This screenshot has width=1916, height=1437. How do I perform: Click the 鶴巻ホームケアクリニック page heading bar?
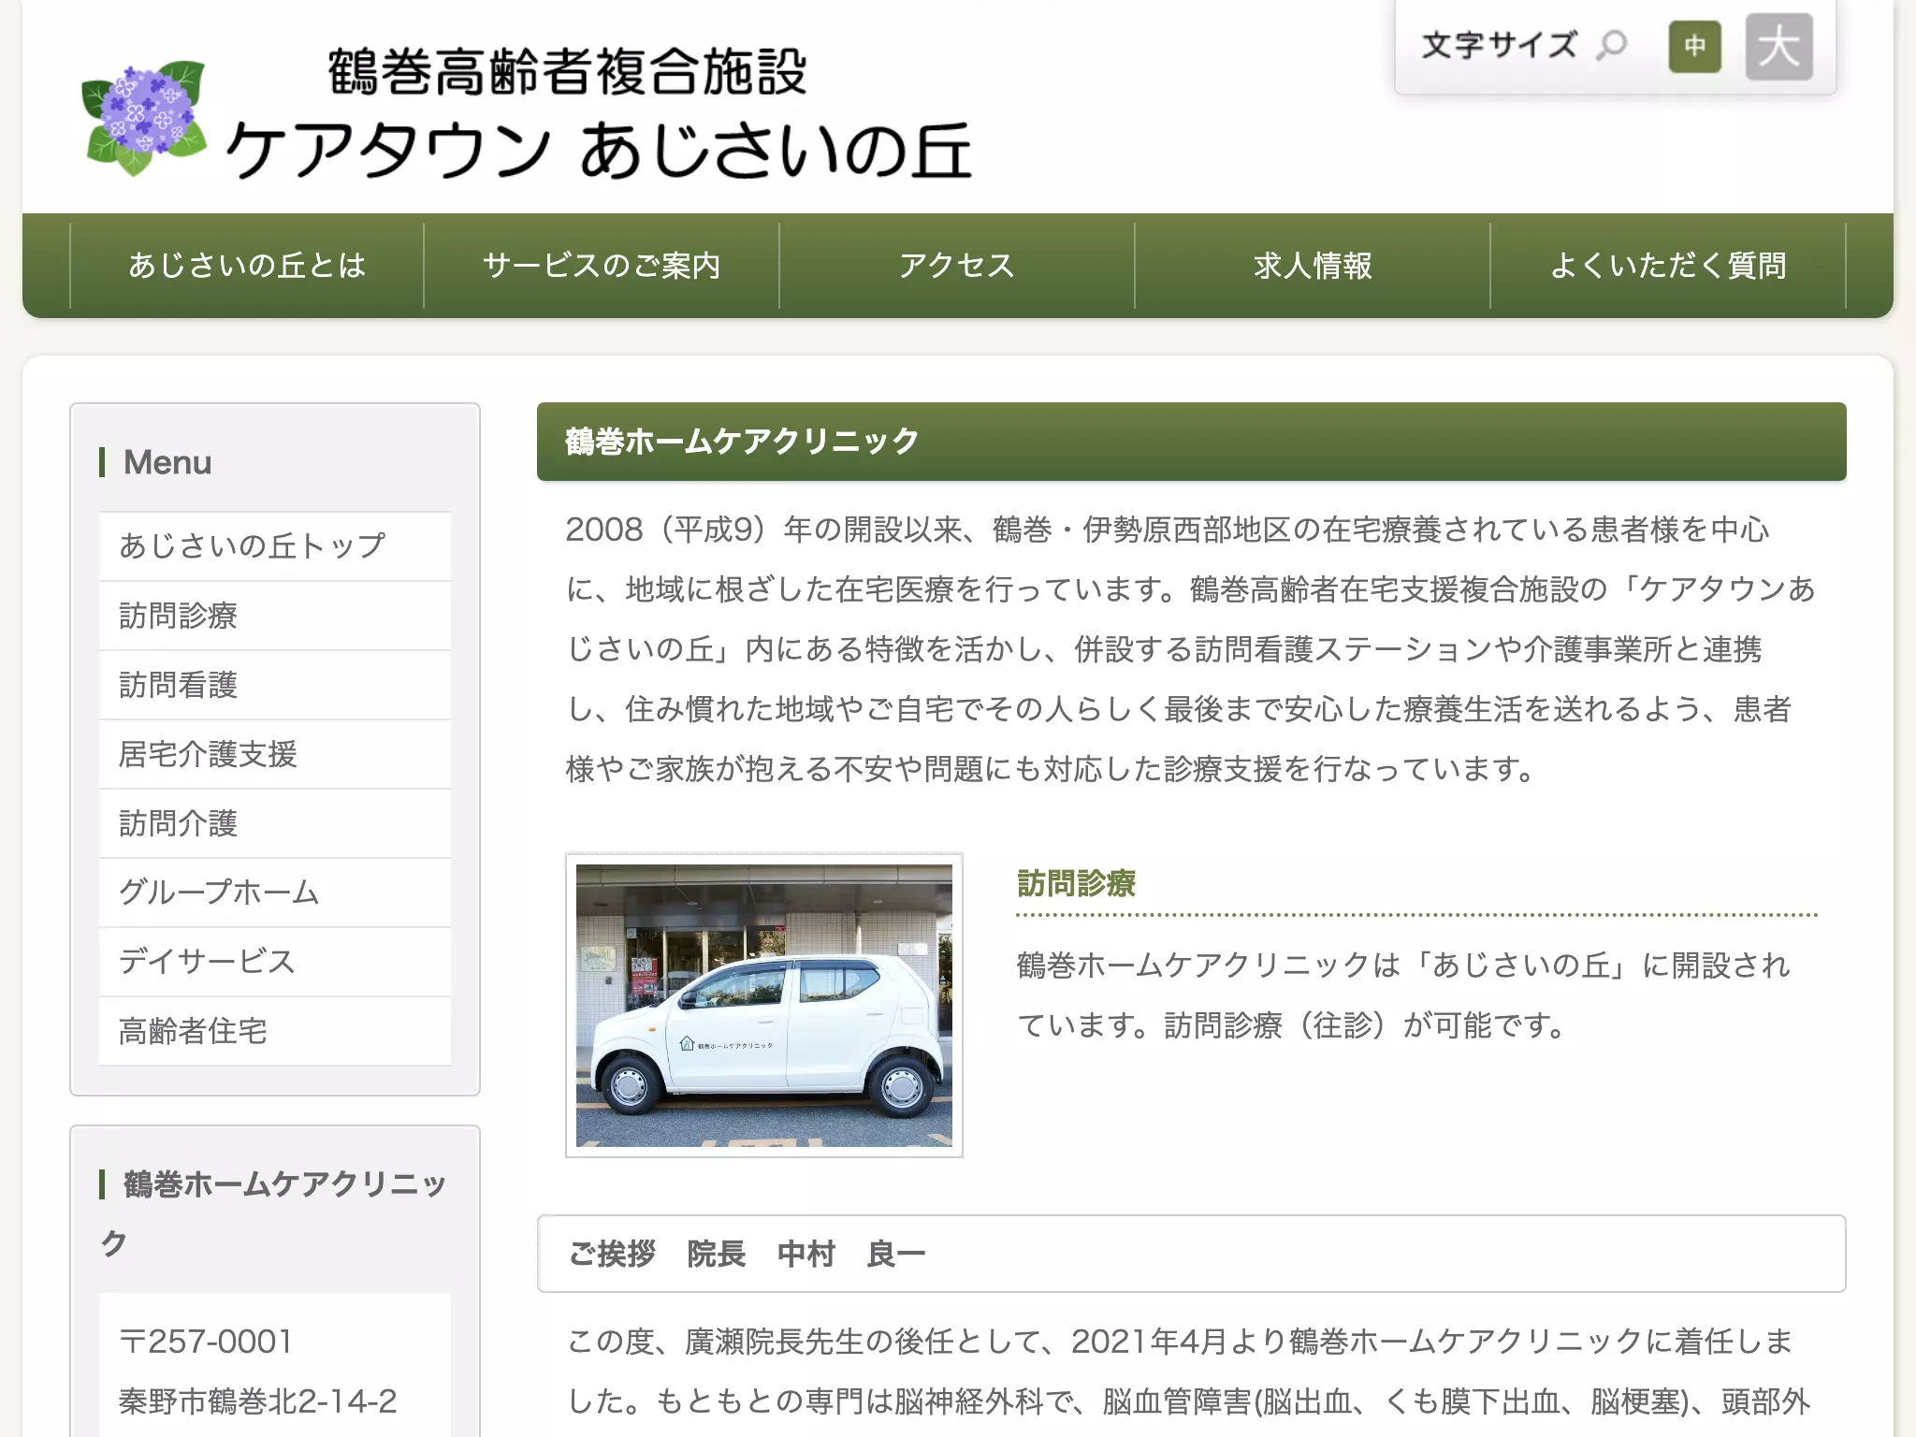point(1191,442)
